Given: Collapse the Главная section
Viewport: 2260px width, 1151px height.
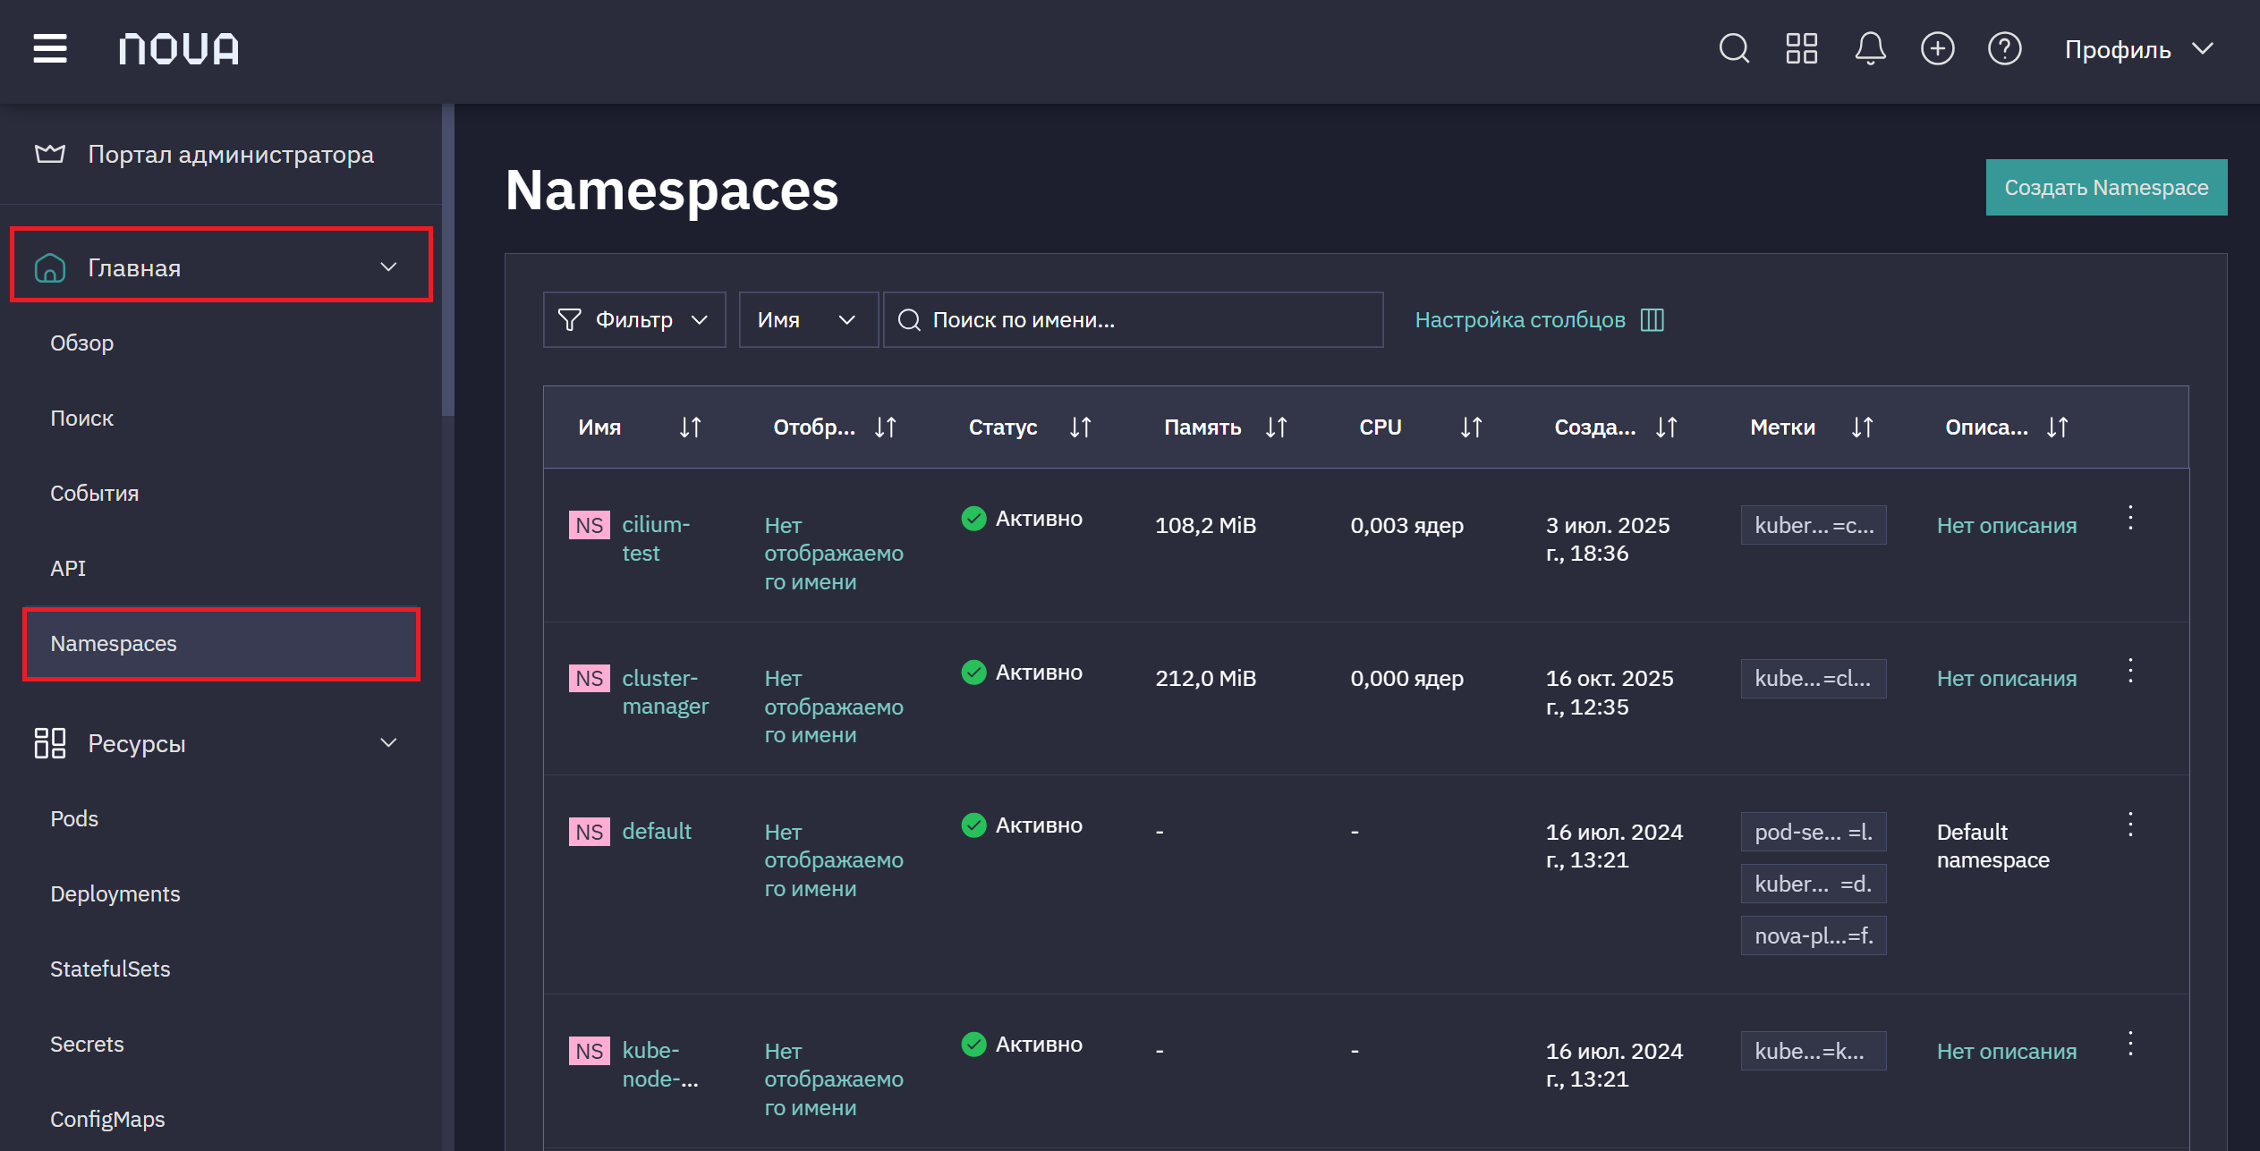Looking at the screenshot, I should pyautogui.click(x=388, y=267).
